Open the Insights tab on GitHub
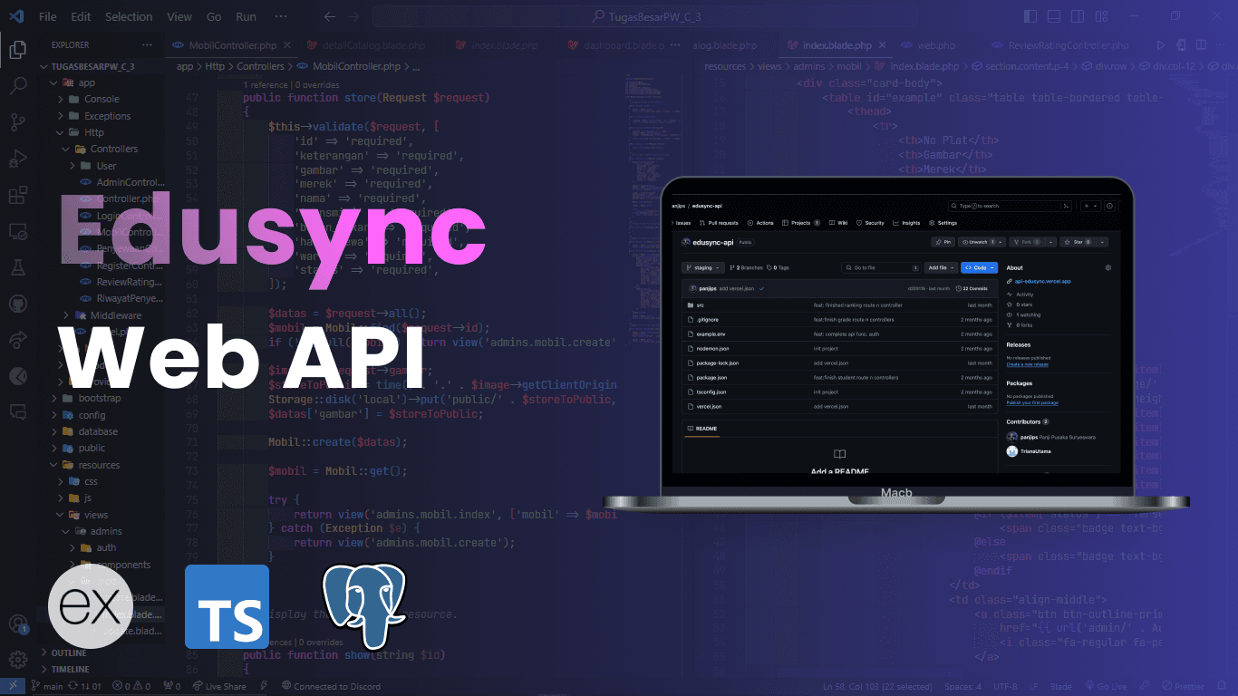This screenshot has height=696, width=1238. tap(906, 223)
